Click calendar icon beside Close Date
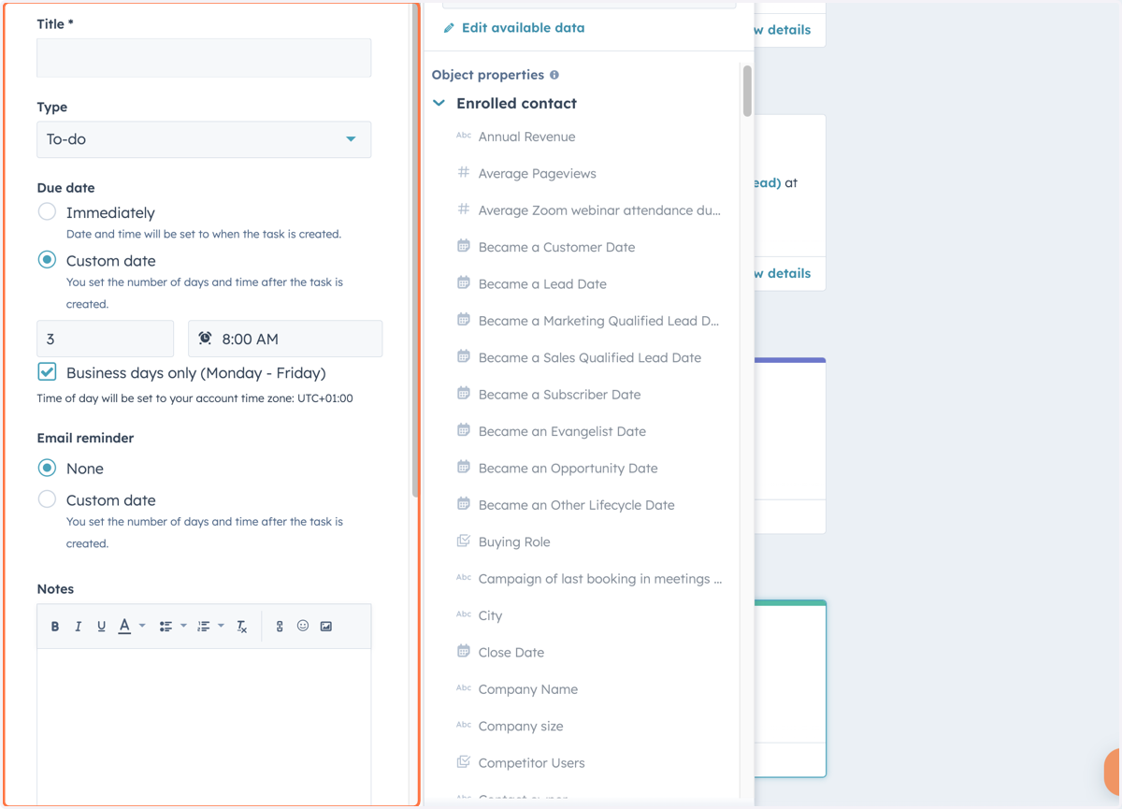 pos(464,651)
